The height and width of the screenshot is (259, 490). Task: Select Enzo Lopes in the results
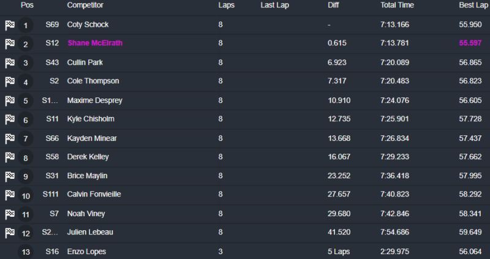point(86,252)
